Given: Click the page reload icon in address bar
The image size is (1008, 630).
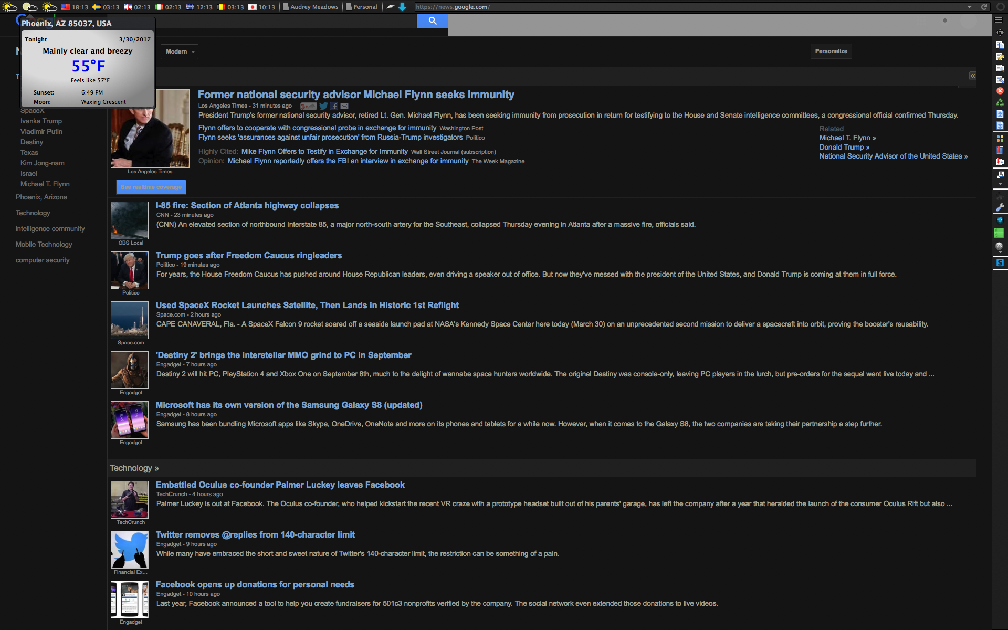Looking at the screenshot, I should [x=984, y=7].
